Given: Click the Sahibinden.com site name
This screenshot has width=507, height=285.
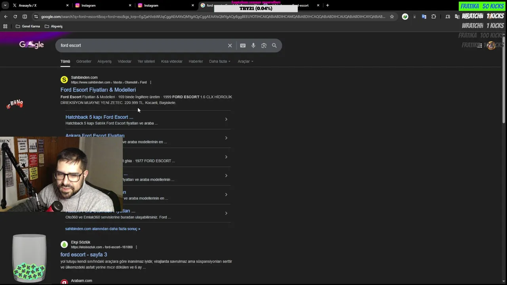Looking at the screenshot, I should pyautogui.click(x=84, y=78).
